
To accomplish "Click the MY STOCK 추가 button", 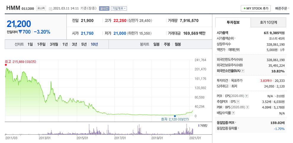I will click(x=256, y=8).
